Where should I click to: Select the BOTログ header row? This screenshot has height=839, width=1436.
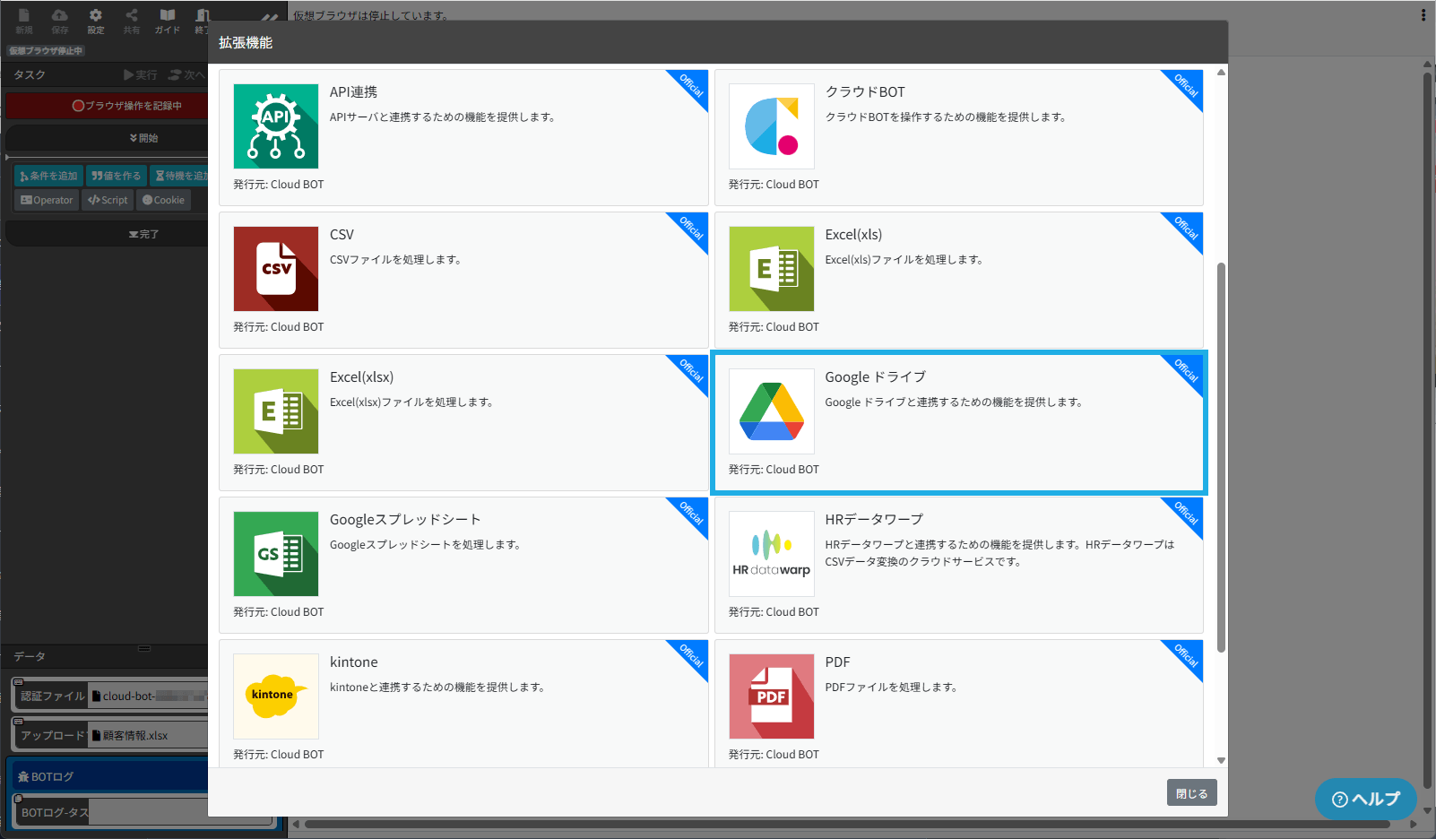(109, 776)
